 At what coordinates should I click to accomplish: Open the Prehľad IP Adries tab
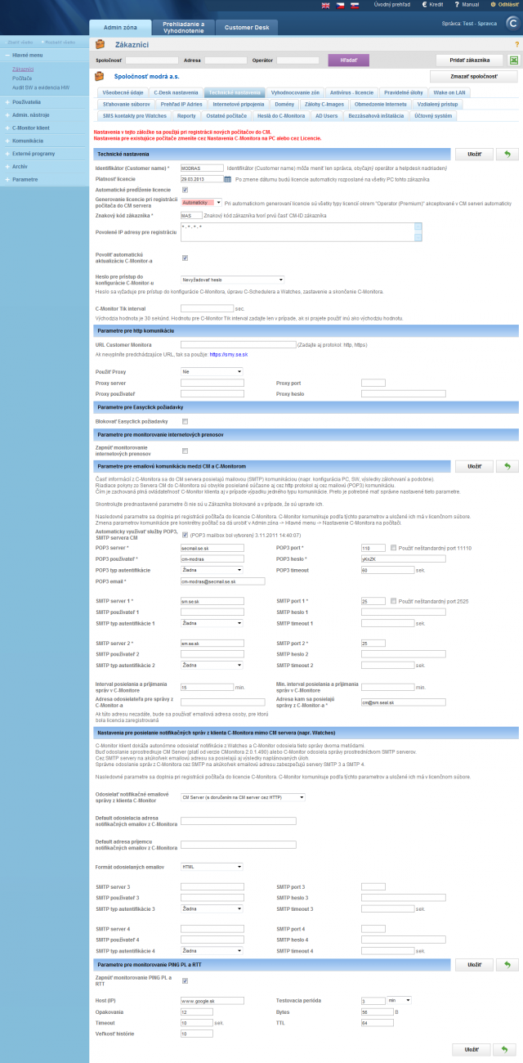pos(181,105)
